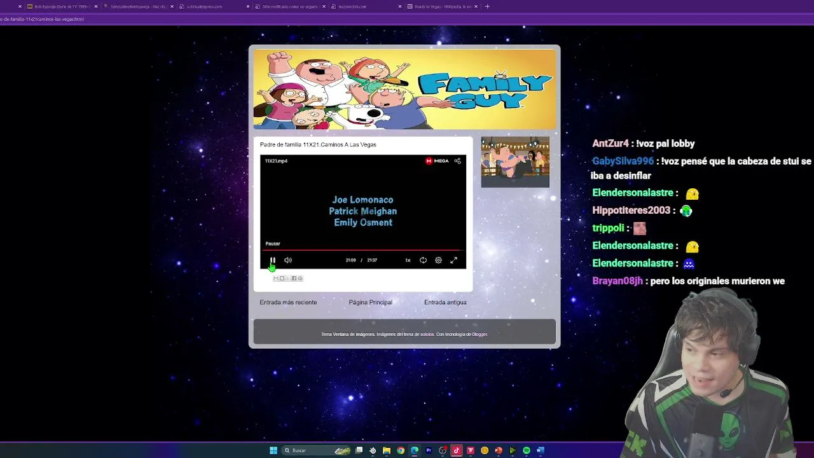Close the 's.click.aliexpress.com' tab
The image size is (814, 458).
248,6
